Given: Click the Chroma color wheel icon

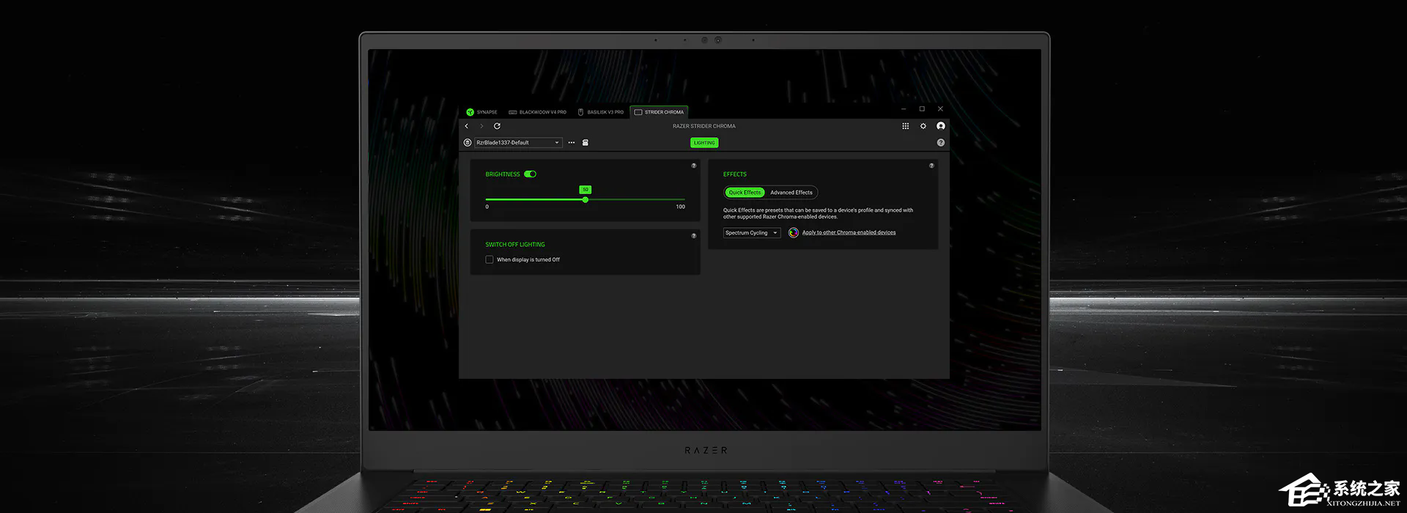Looking at the screenshot, I should point(794,233).
